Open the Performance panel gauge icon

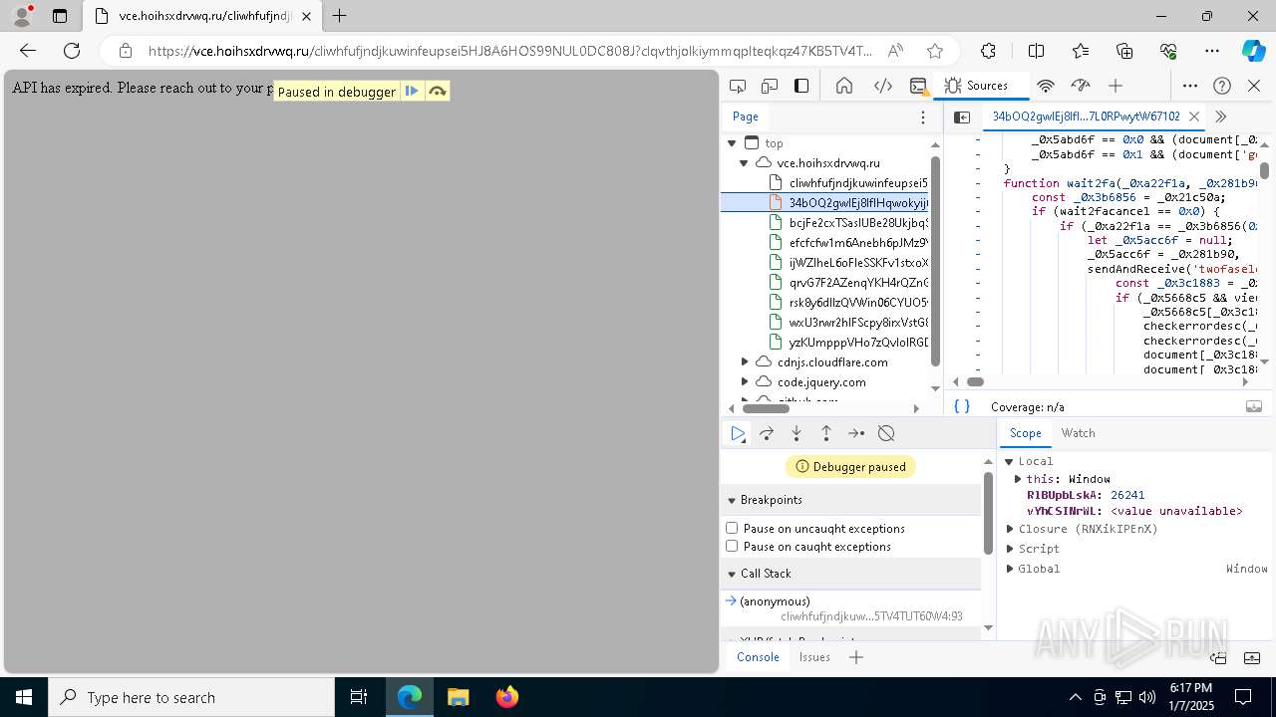coord(1081,86)
